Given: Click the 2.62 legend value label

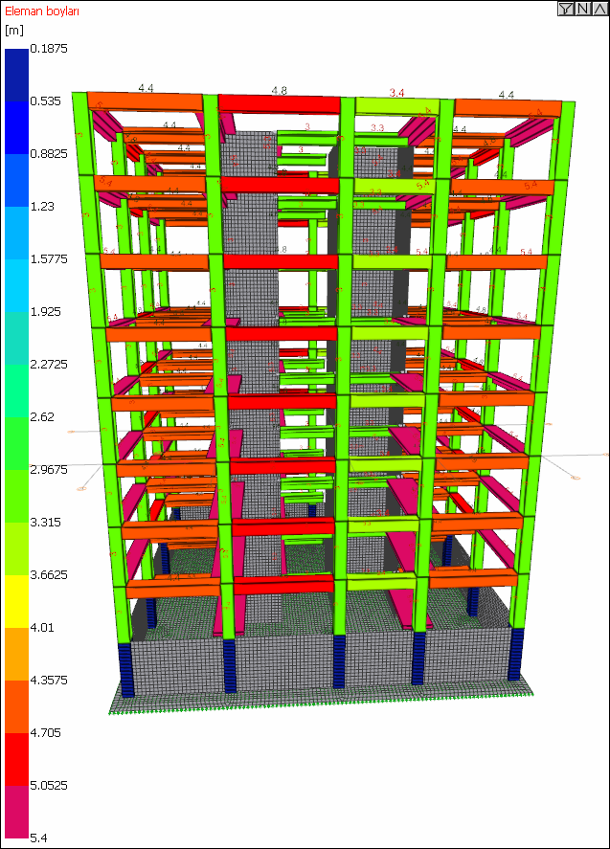Looking at the screenshot, I should 42,416.
